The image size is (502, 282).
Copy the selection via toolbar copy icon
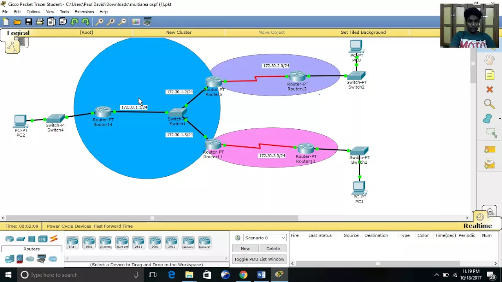pyautogui.click(x=51, y=22)
